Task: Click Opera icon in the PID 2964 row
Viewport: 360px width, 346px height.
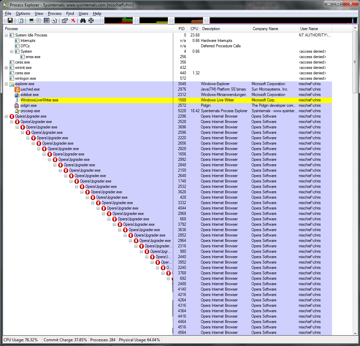Action: (136, 241)
